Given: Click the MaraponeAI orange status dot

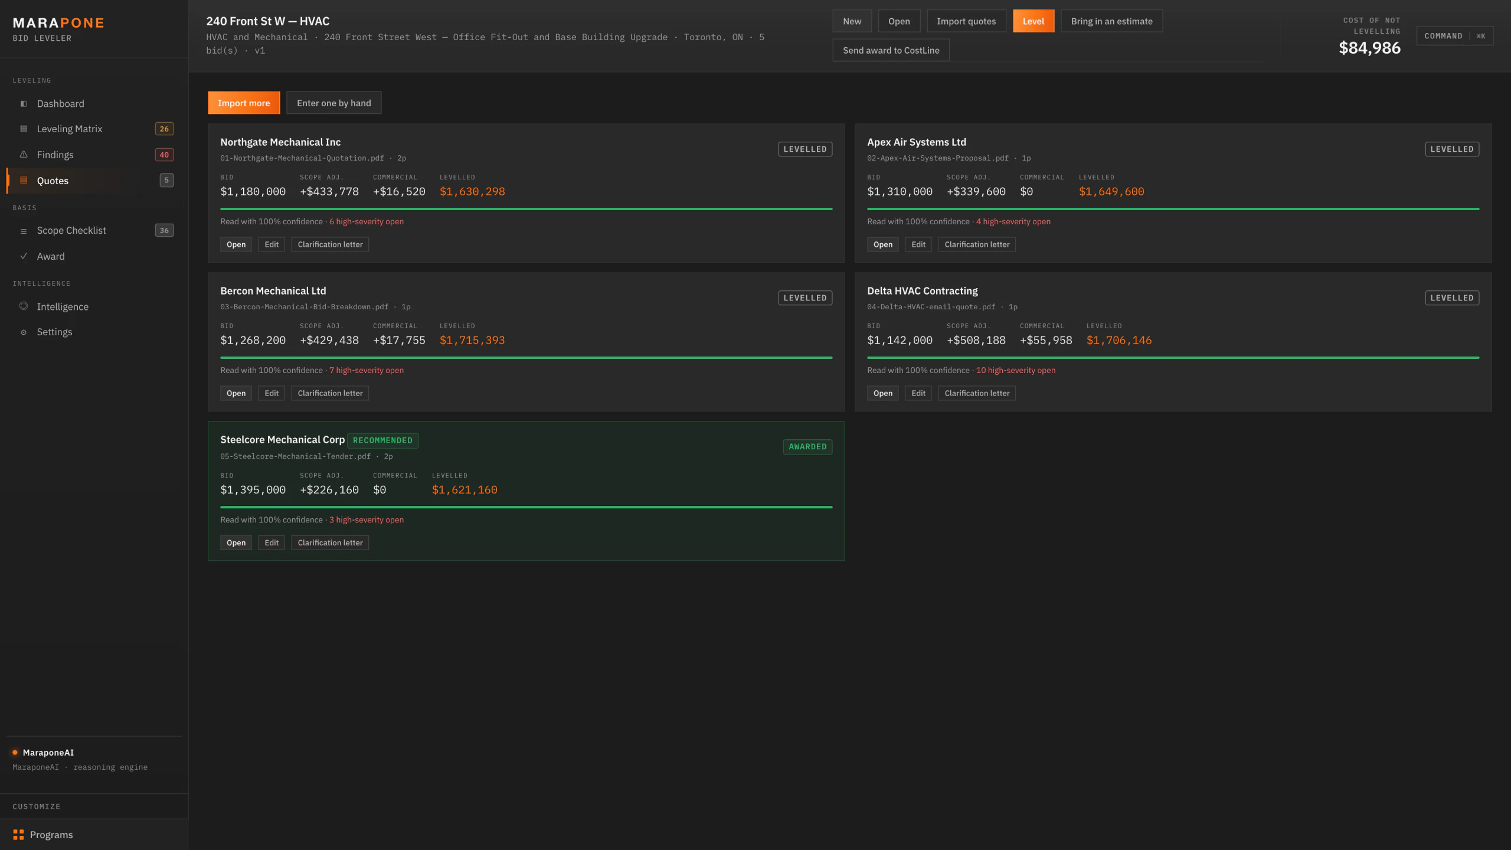Looking at the screenshot, I should 15,753.
